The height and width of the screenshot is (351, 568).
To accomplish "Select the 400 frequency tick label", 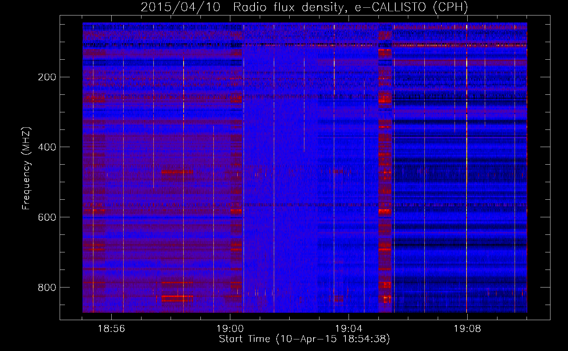I will tap(47, 147).
